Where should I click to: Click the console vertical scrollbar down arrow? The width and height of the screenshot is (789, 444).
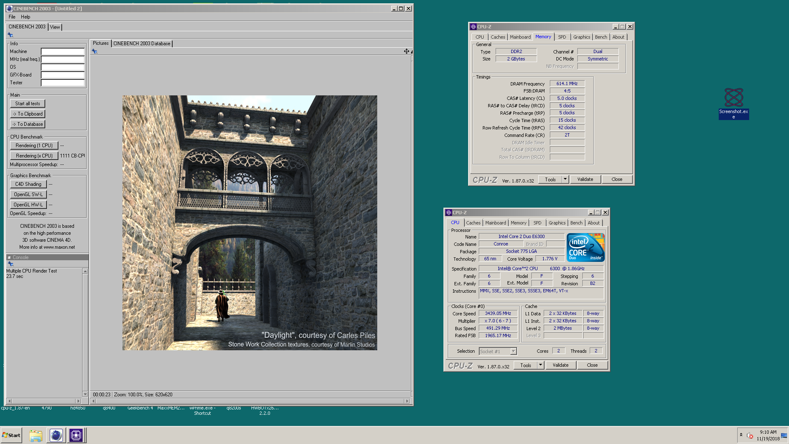tap(85, 394)
